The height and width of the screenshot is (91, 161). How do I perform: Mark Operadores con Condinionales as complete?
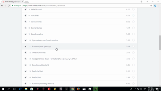click(x=133, y=40)
